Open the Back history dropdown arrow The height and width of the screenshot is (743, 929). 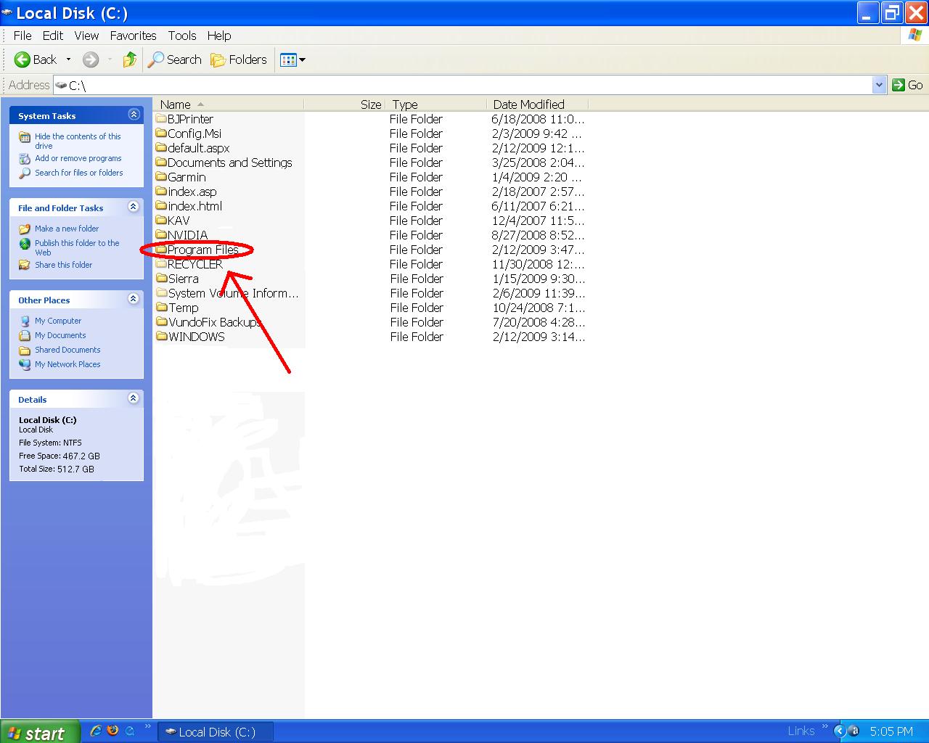click(69, 59)
